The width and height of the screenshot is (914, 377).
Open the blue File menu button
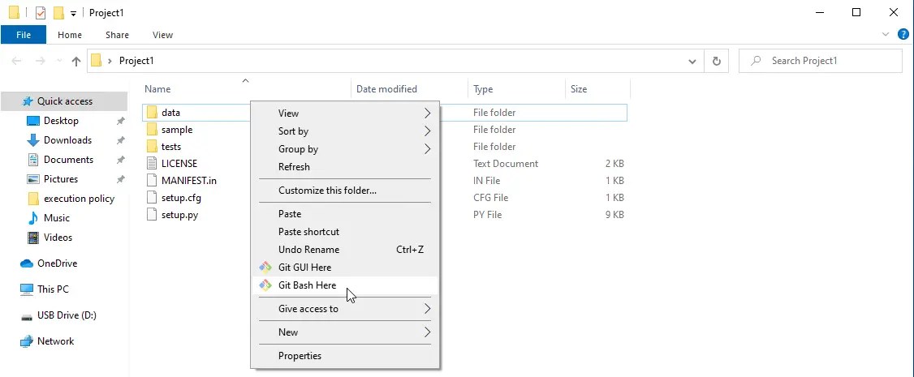click(x=24, y=35)
